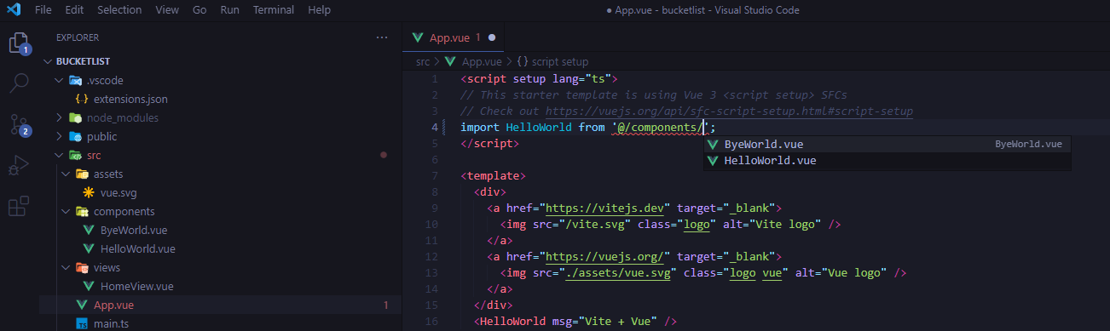Open the Help menu
The image size is (1110, 331).
click(x=319, y=10)
